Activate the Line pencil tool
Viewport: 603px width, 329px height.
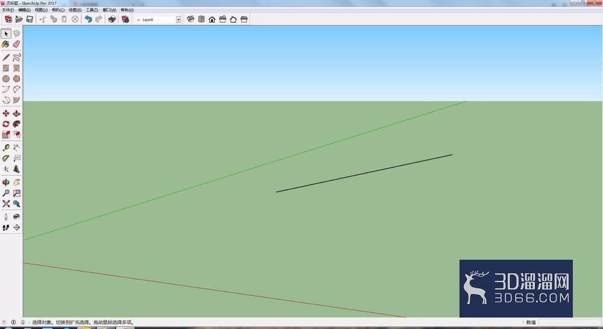tap(6, 58)
